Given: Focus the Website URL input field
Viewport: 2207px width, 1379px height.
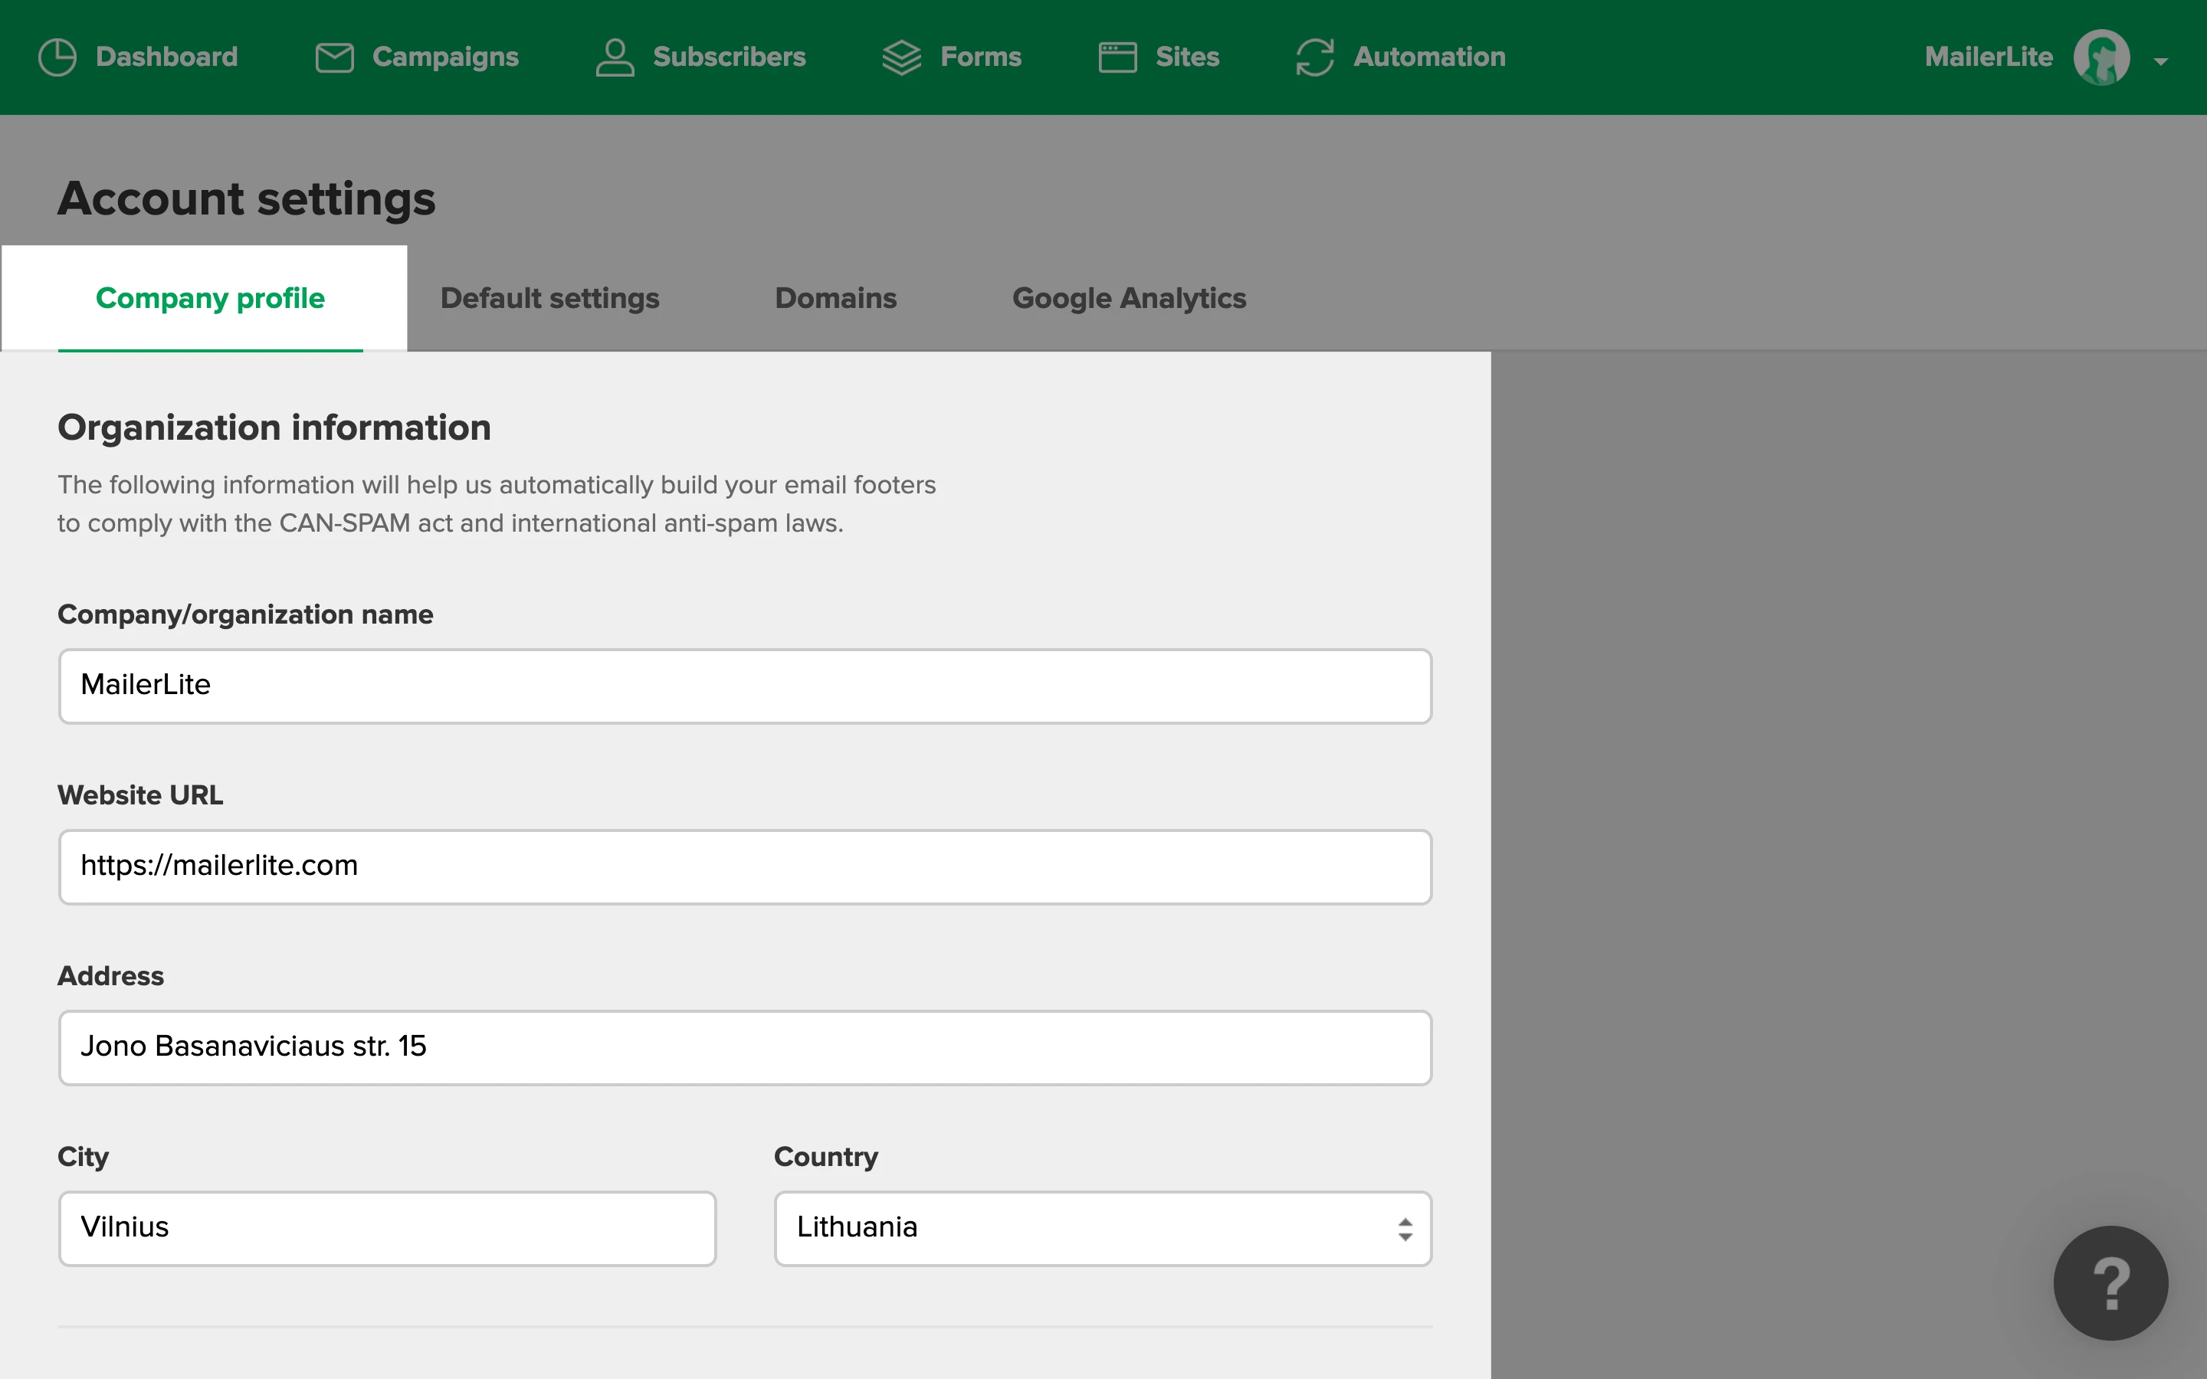Looking at the screenshot, I should pyautogui.click(x=744, y=866).
